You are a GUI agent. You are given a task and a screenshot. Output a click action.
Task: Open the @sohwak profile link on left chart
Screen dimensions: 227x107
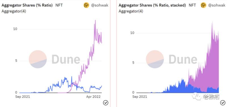100,5
